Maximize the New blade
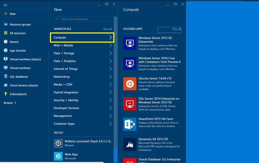The width and height of the screenshot is (259, 163). tap(107, 4)
